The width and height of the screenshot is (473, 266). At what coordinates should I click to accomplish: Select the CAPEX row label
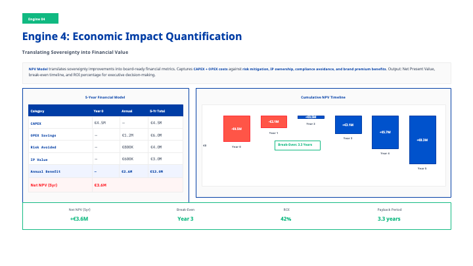(x=37, y=123)
